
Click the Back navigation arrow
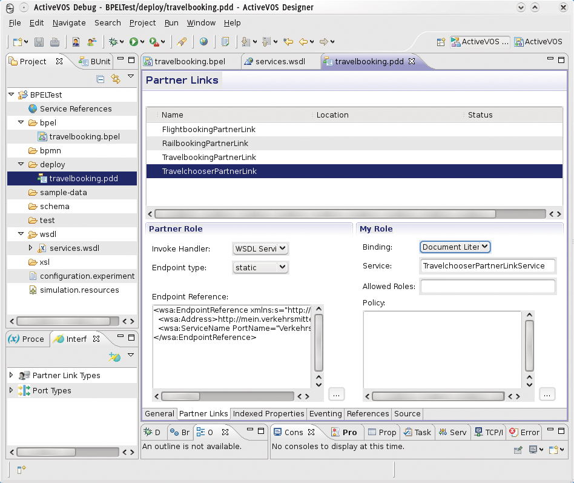point(303,42)
